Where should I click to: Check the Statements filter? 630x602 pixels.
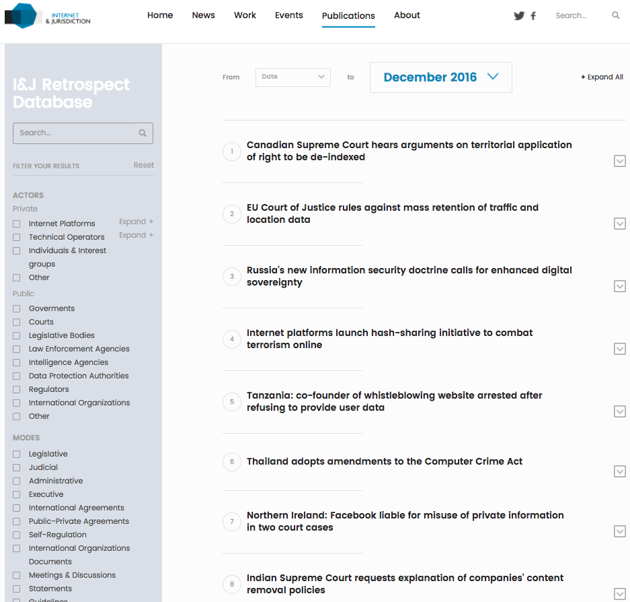coord(17,589)
